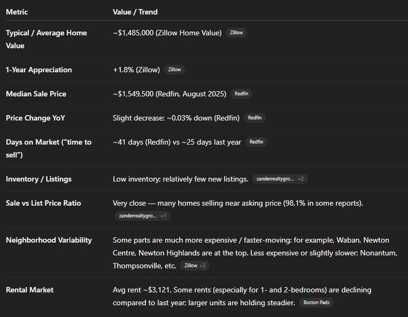Select the Value / Trend column header

(135, 12)
